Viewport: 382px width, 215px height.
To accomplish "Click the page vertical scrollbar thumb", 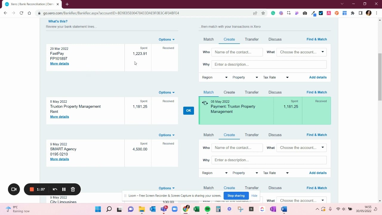I will pos(380,77).
